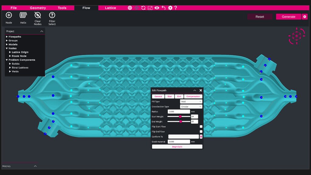Click the Begin Split button
The image size is (311, 175).
click(x=177, y=147)
